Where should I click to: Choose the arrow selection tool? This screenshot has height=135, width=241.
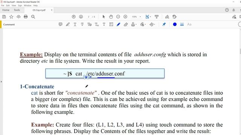pos(104,16)
